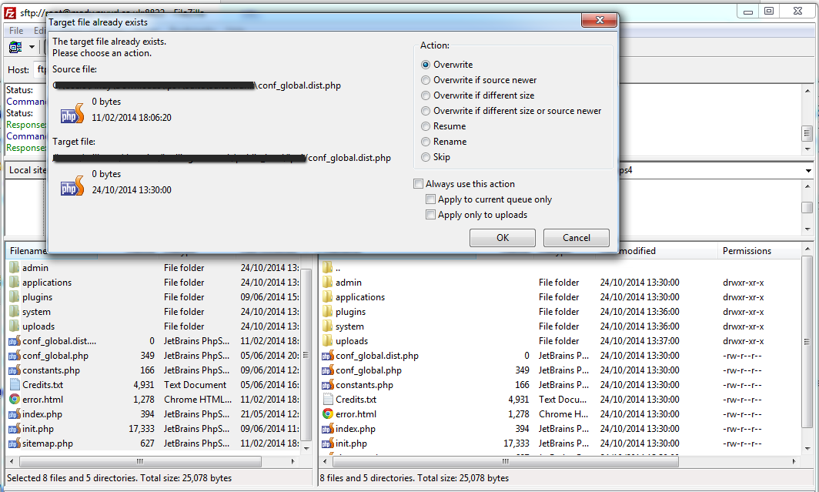
Task: Click the message log vertical scrollbar thumb
Action: click(x=806, y=132)
